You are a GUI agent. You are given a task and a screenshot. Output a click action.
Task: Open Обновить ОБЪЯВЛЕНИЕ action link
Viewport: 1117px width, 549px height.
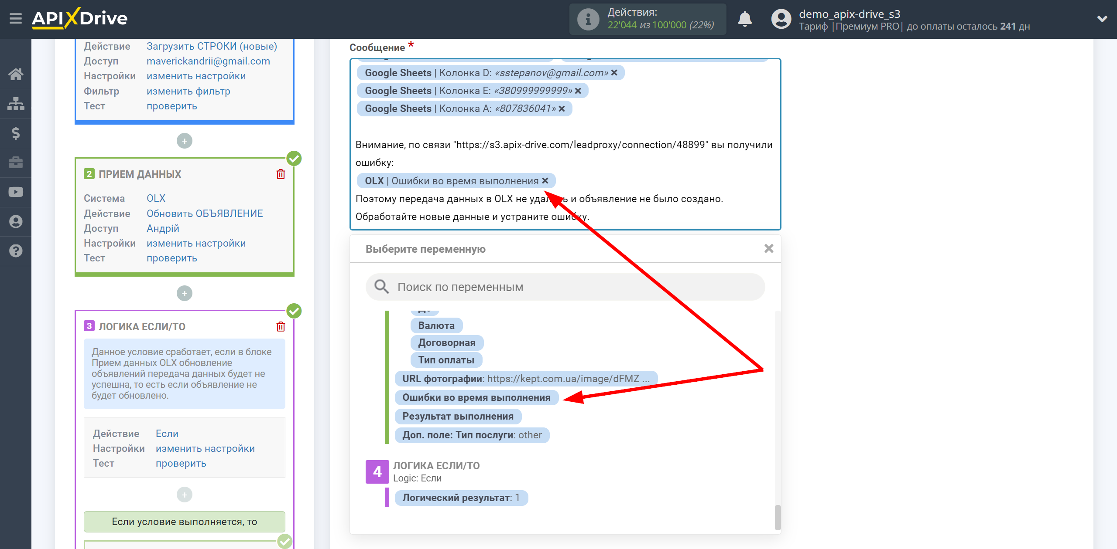pyautogui.click(x=205, y=213)
